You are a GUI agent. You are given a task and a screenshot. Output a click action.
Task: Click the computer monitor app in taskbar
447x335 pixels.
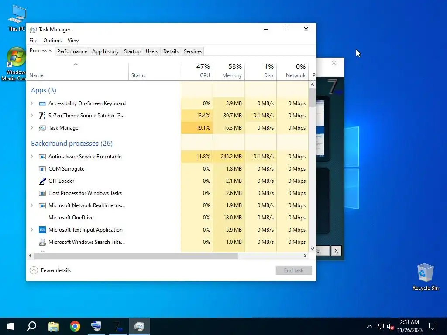96,326
